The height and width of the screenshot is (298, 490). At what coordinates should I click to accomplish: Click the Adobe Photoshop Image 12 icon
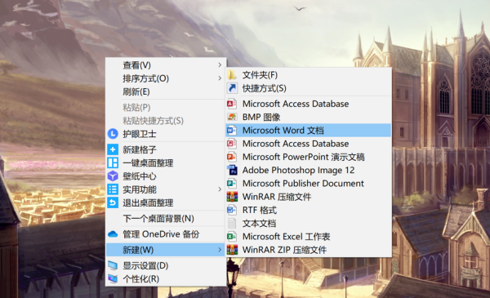232,171
